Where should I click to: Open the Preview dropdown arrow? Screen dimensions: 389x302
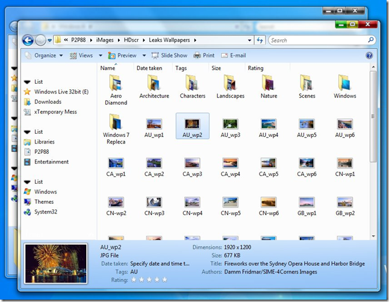(142, 55)
